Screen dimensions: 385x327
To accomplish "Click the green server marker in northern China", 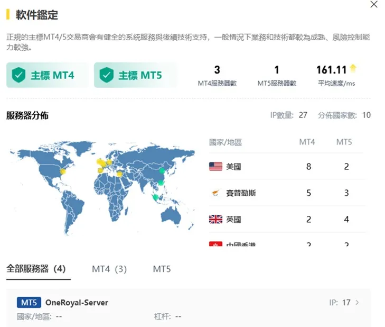I will [x=162, y=170].
